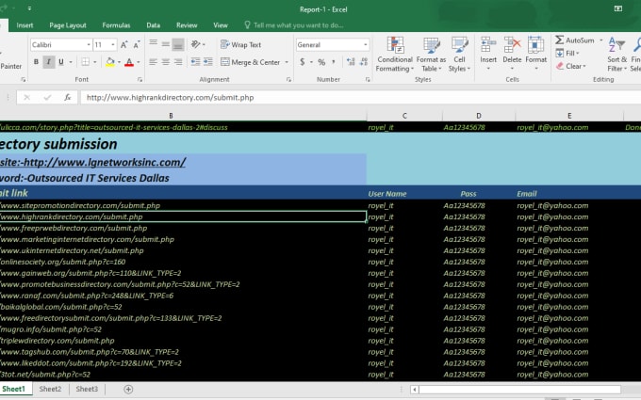
Task: Click lgnetworksinc.com website link cell
Action: point(183,162)
